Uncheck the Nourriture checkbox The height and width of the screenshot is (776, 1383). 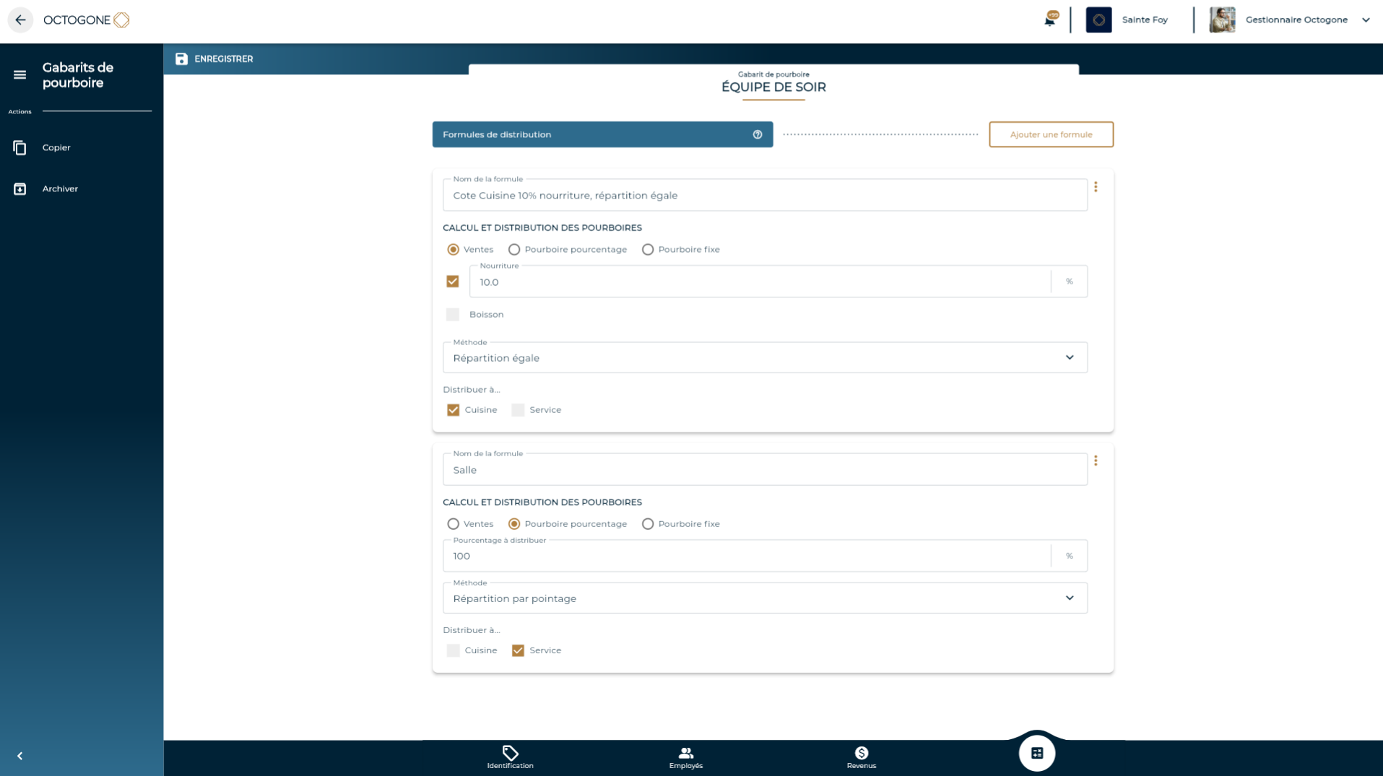[453, 282]
